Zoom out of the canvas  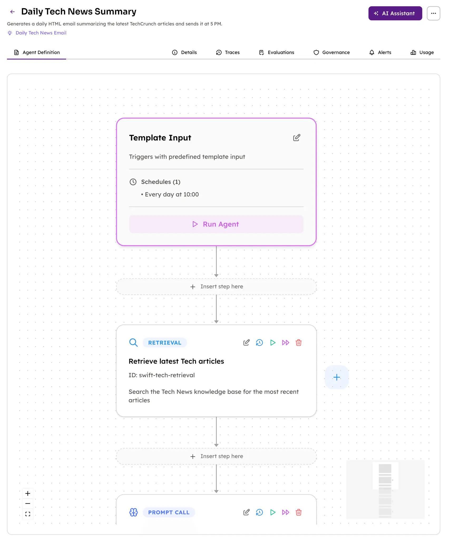click(x=28, y=504)
